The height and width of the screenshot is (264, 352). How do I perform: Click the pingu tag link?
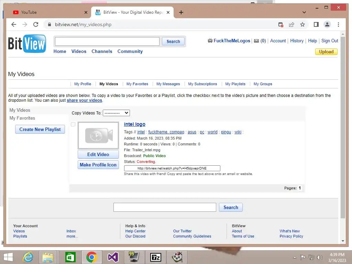pyautogui.click(x=226, y=132)
